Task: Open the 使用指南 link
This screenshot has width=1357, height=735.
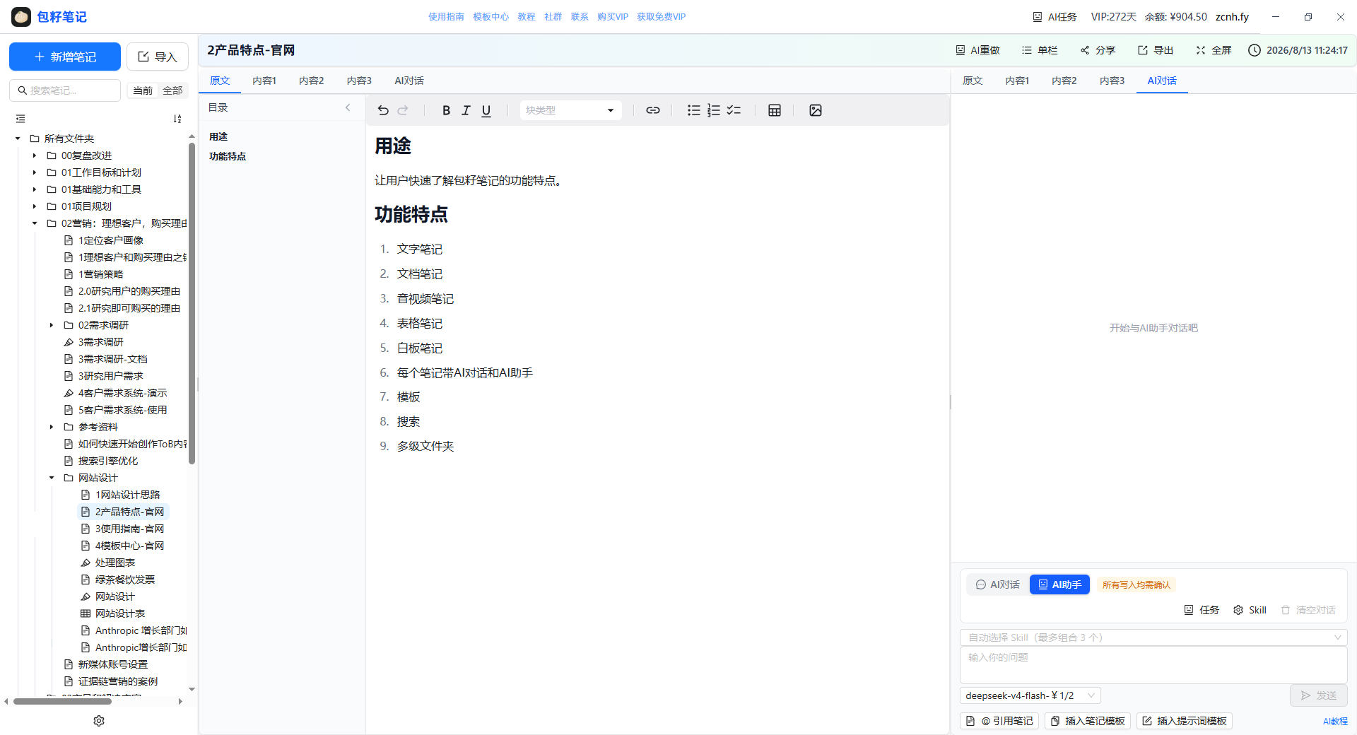Action: pos(446,17)
